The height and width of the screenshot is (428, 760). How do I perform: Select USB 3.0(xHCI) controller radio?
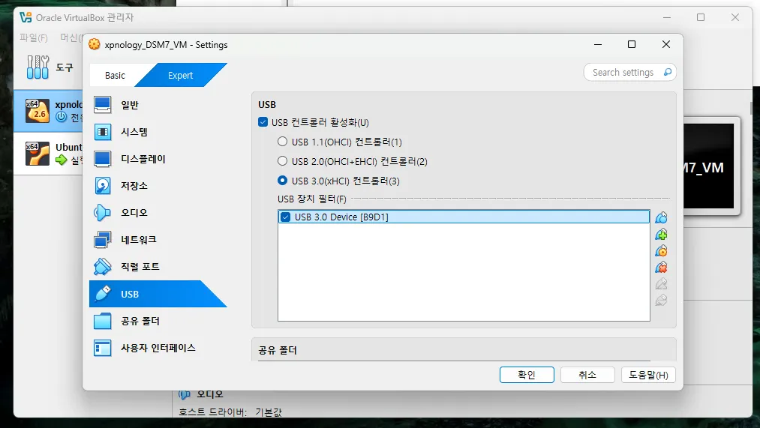click(282, 180)
